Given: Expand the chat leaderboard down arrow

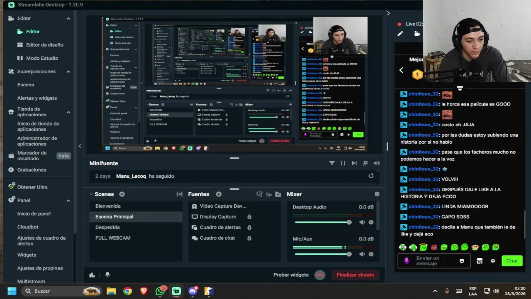Looking at the screenshot, I should (460, 88).
